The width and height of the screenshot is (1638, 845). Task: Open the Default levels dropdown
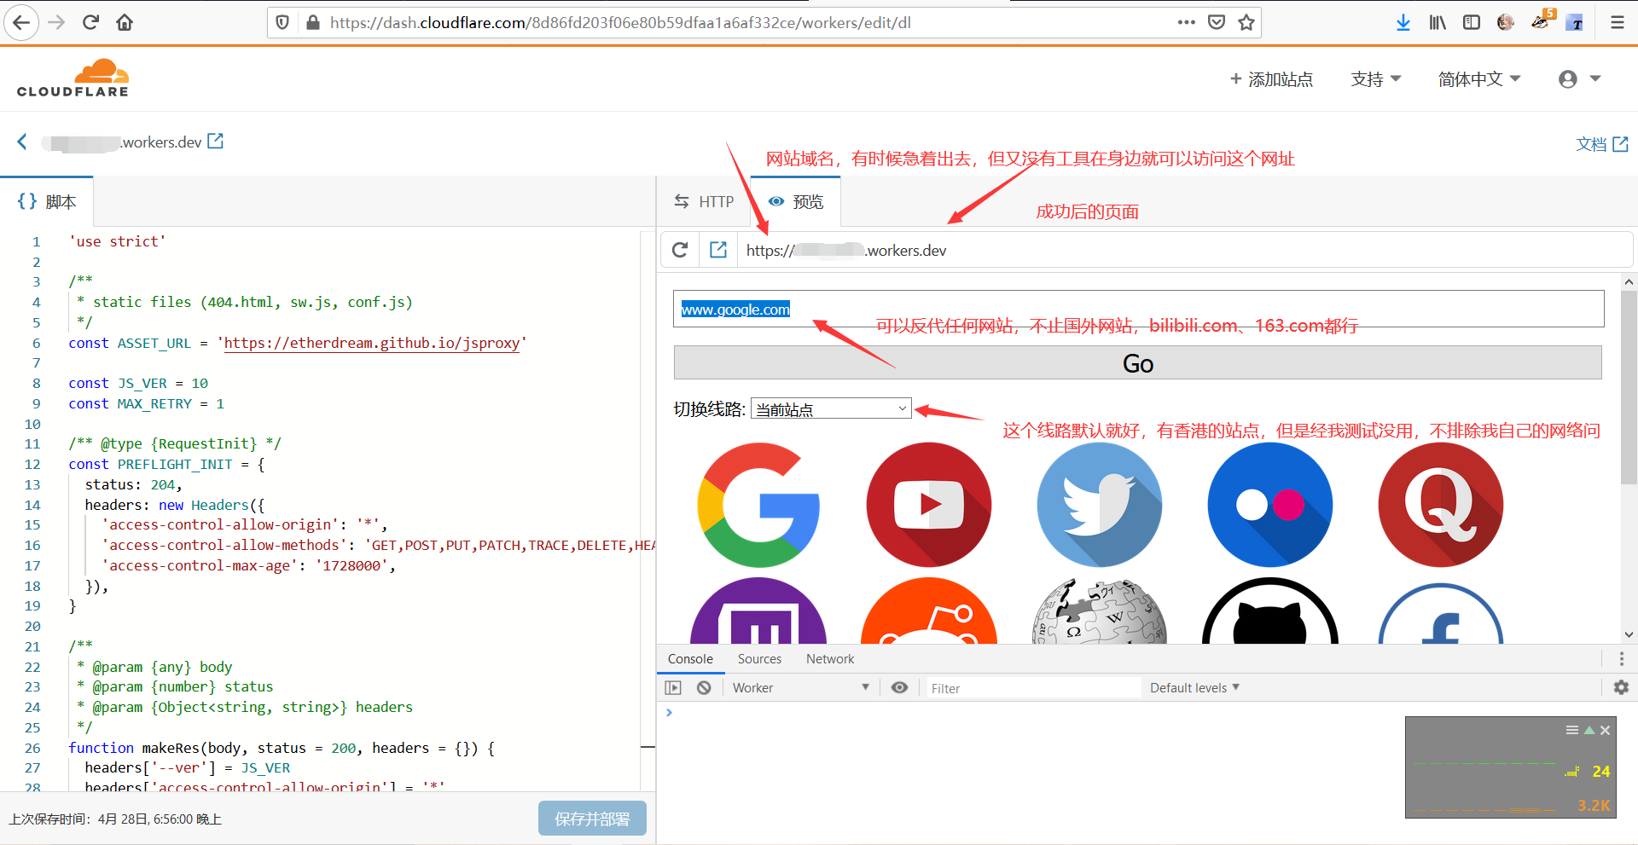click(x=1194, y=687)
